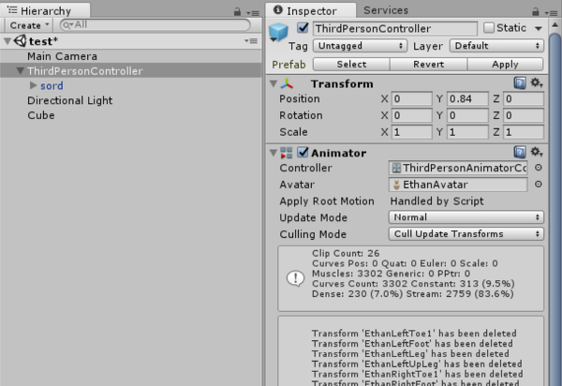Click 'Handled by Script' root motion text

pos(436,201)
